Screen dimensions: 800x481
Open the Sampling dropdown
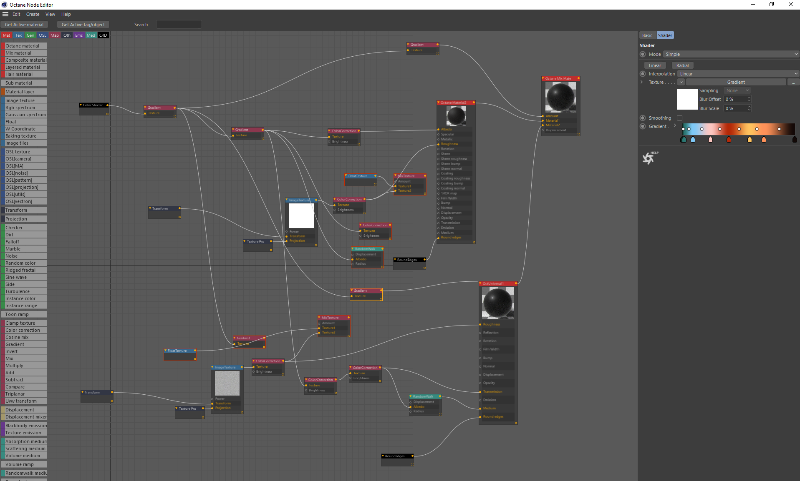tap(737, 90)
